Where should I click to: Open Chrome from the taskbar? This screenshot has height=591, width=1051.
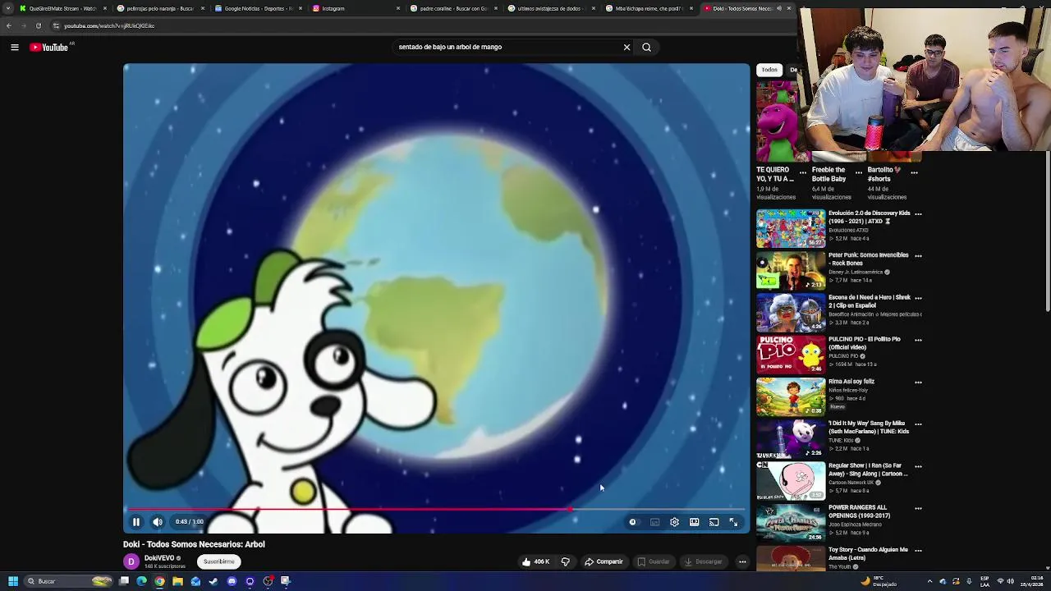click(x=160, y=581)
